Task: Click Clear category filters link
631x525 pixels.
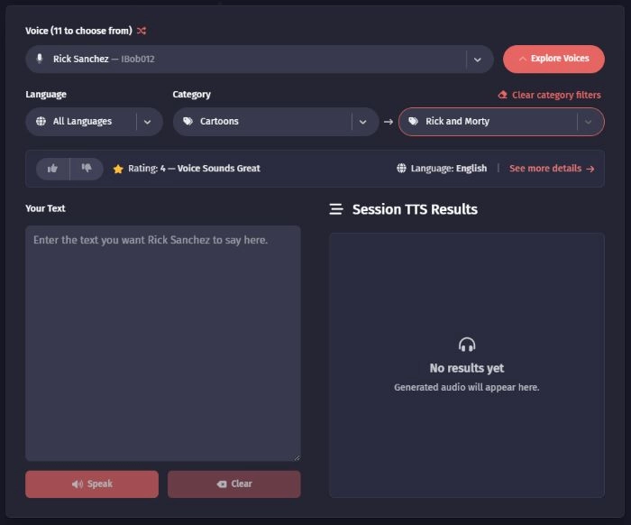Action: [549, 95]
